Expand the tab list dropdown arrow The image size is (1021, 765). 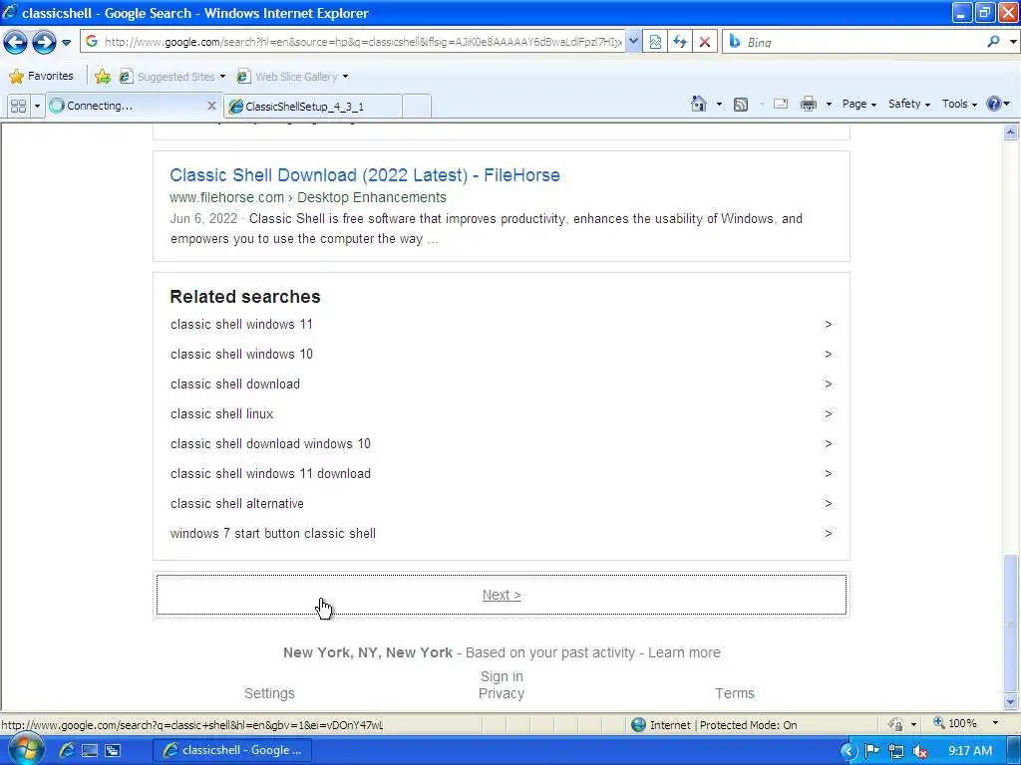click(37, 106)
